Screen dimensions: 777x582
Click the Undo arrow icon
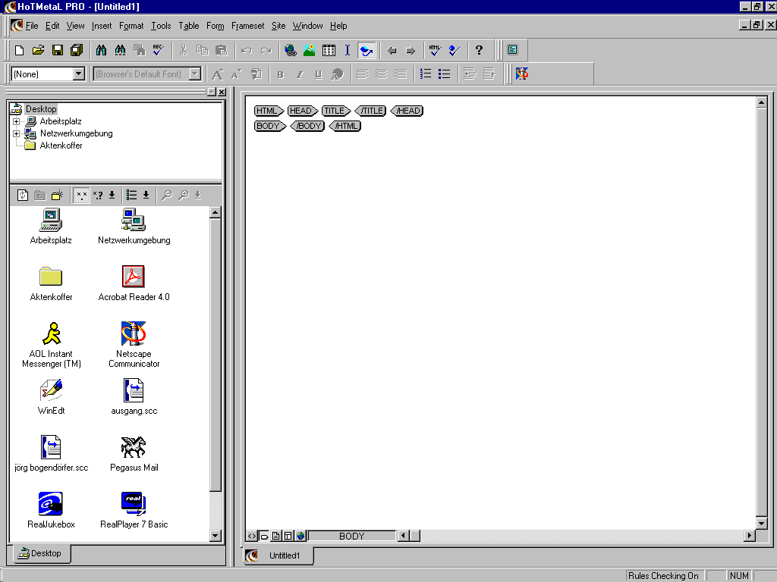click(247, 50)
